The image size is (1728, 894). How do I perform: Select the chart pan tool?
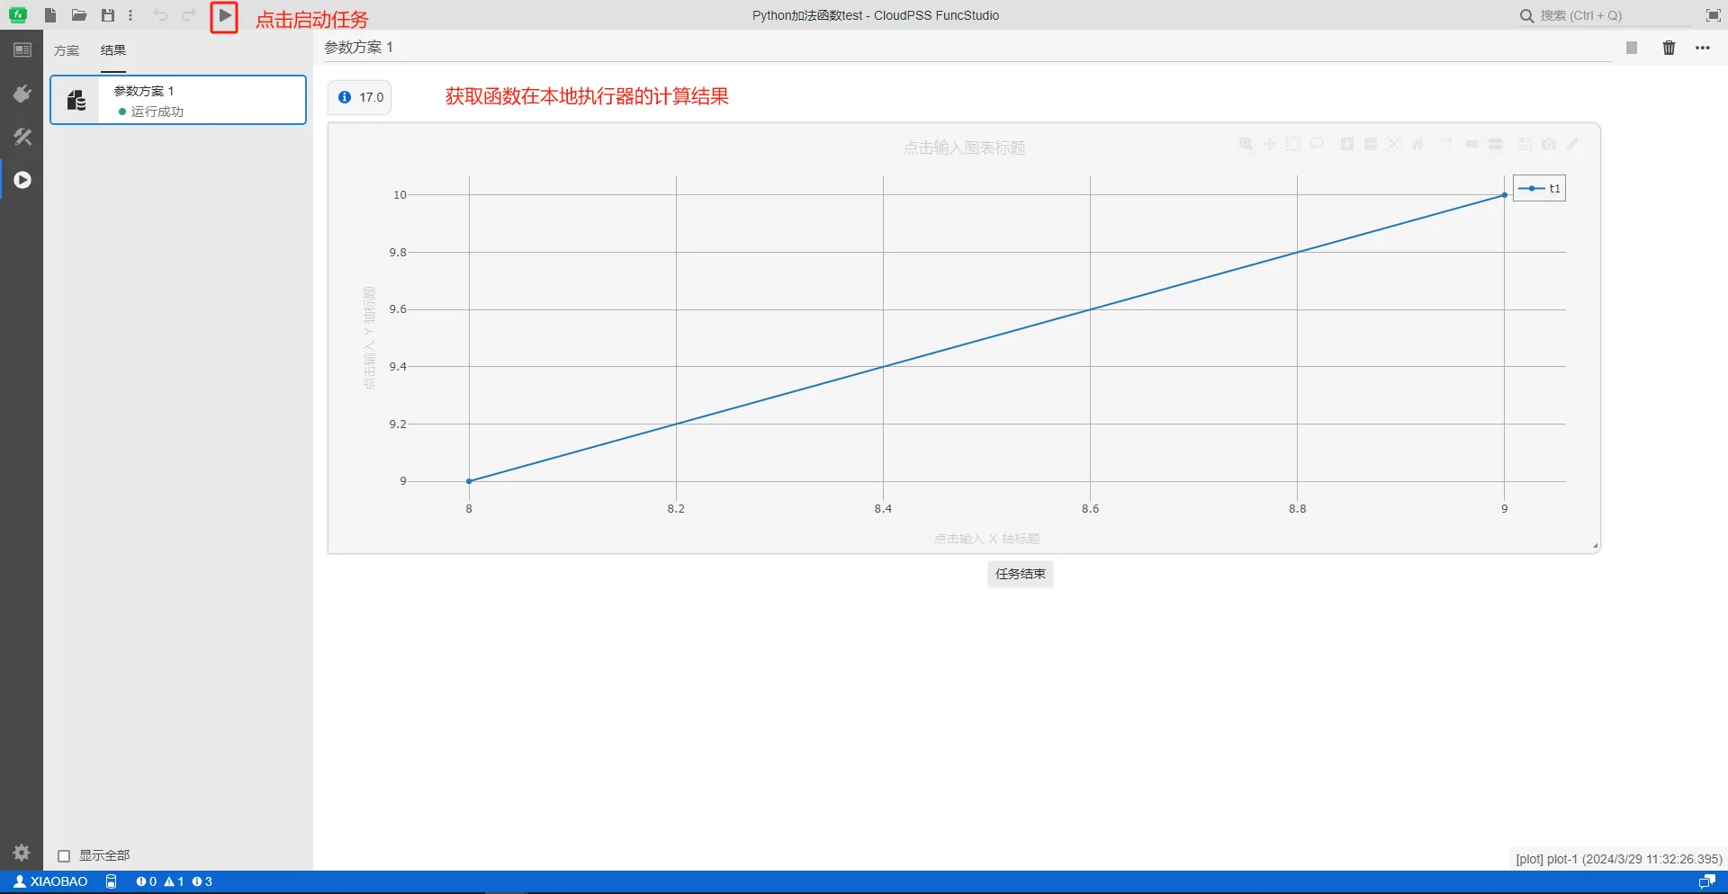point(1270,144)
